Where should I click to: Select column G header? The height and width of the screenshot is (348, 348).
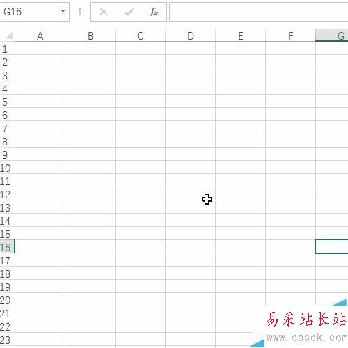point(332,35)
